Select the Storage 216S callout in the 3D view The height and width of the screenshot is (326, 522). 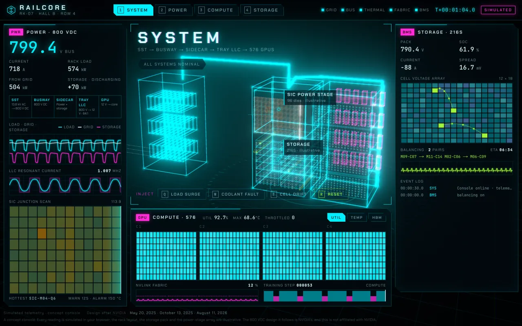pyautogui.click(x=303, y=147)
